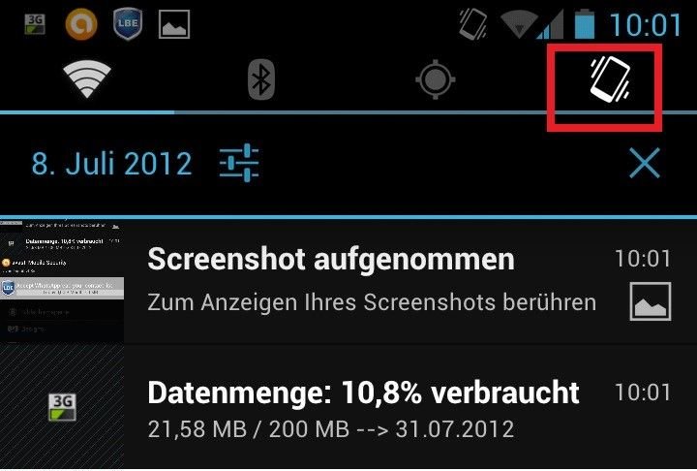This screenshot has width=697, height=471.
Task: Toggle the Bluetooth quick setting
Action: pos(261,80)
